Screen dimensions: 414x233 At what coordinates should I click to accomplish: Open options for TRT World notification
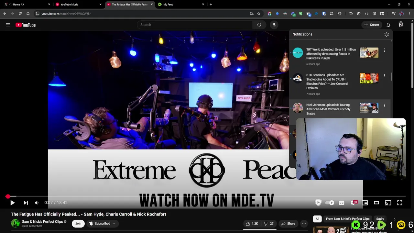[x=384, y=50]
